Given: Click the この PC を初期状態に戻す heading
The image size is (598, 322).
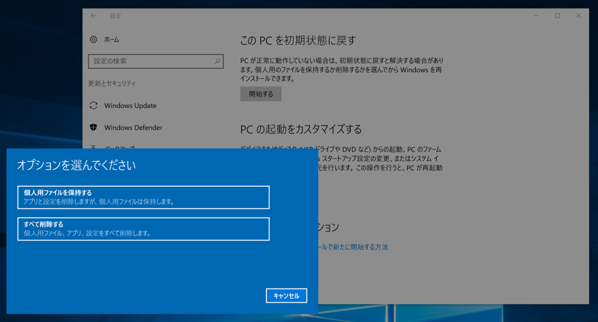Looking at the screenshot, I should (x=298, y=40).
